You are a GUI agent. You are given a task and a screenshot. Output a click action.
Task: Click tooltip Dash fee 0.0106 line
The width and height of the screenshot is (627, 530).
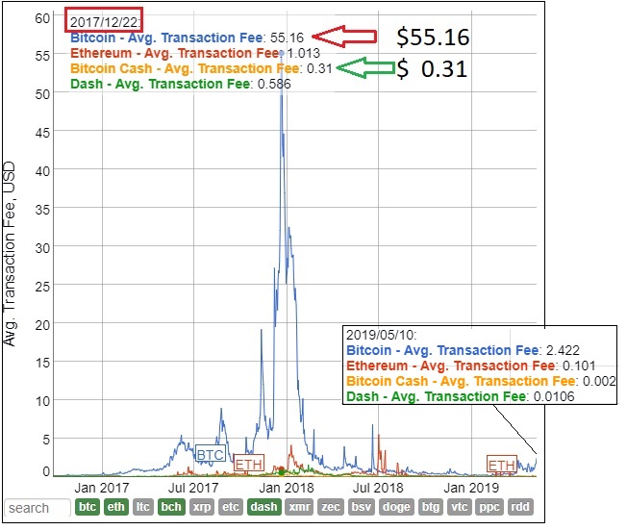460,396
